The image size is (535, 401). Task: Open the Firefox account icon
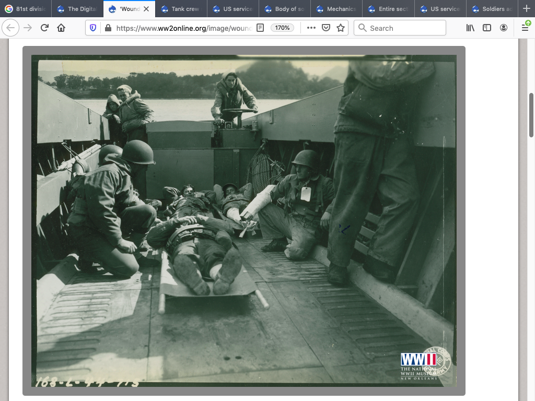pos(504,28)
